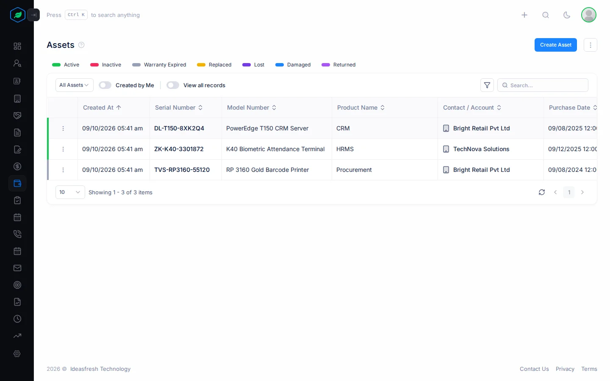Open the TechNova Solutions account link
The image size is (610, 381).
(481, 149)
